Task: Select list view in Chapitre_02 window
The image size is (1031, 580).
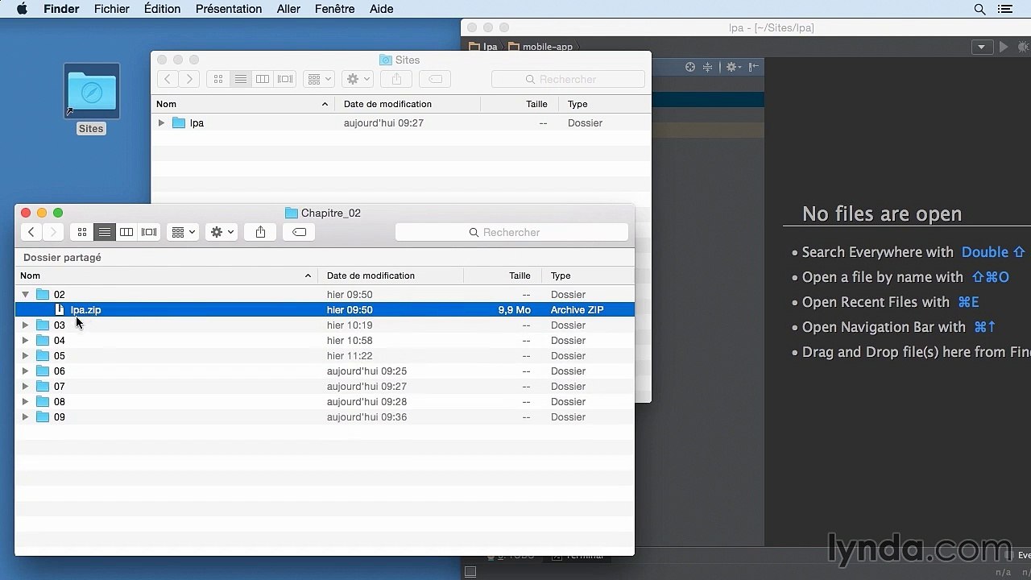Action: (x=105, y=232)
